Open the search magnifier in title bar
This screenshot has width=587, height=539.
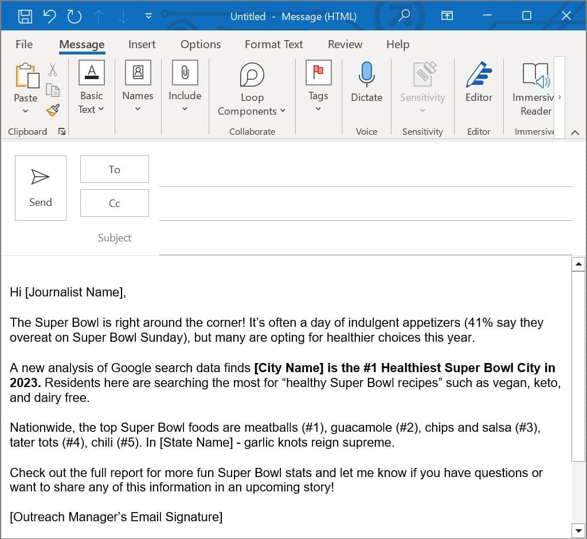click(404, 15)
